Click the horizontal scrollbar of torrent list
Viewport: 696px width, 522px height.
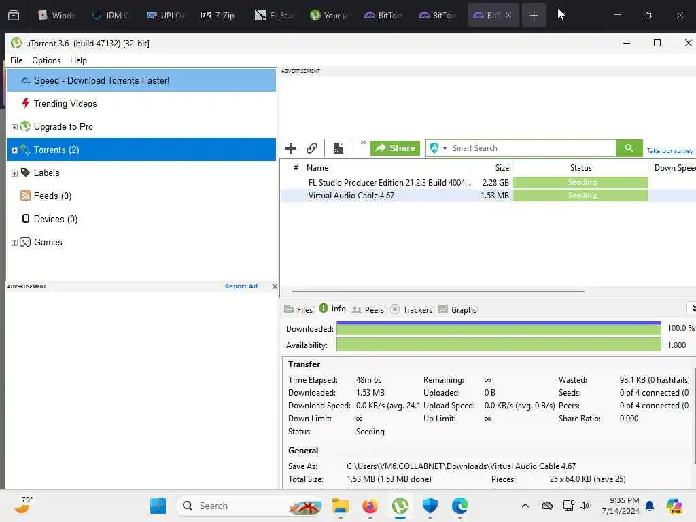[438, 292]
